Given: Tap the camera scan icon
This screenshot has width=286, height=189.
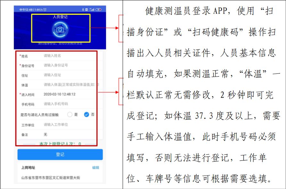Looking at the screenshot, I should (60, 29).
